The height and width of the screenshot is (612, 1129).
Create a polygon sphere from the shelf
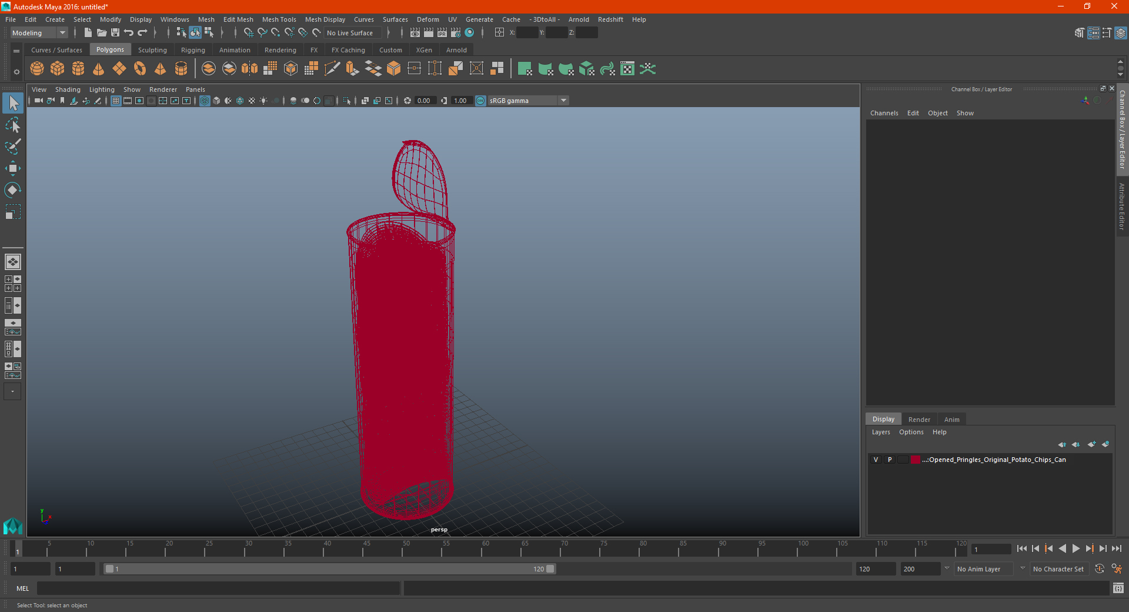[37, 69]
